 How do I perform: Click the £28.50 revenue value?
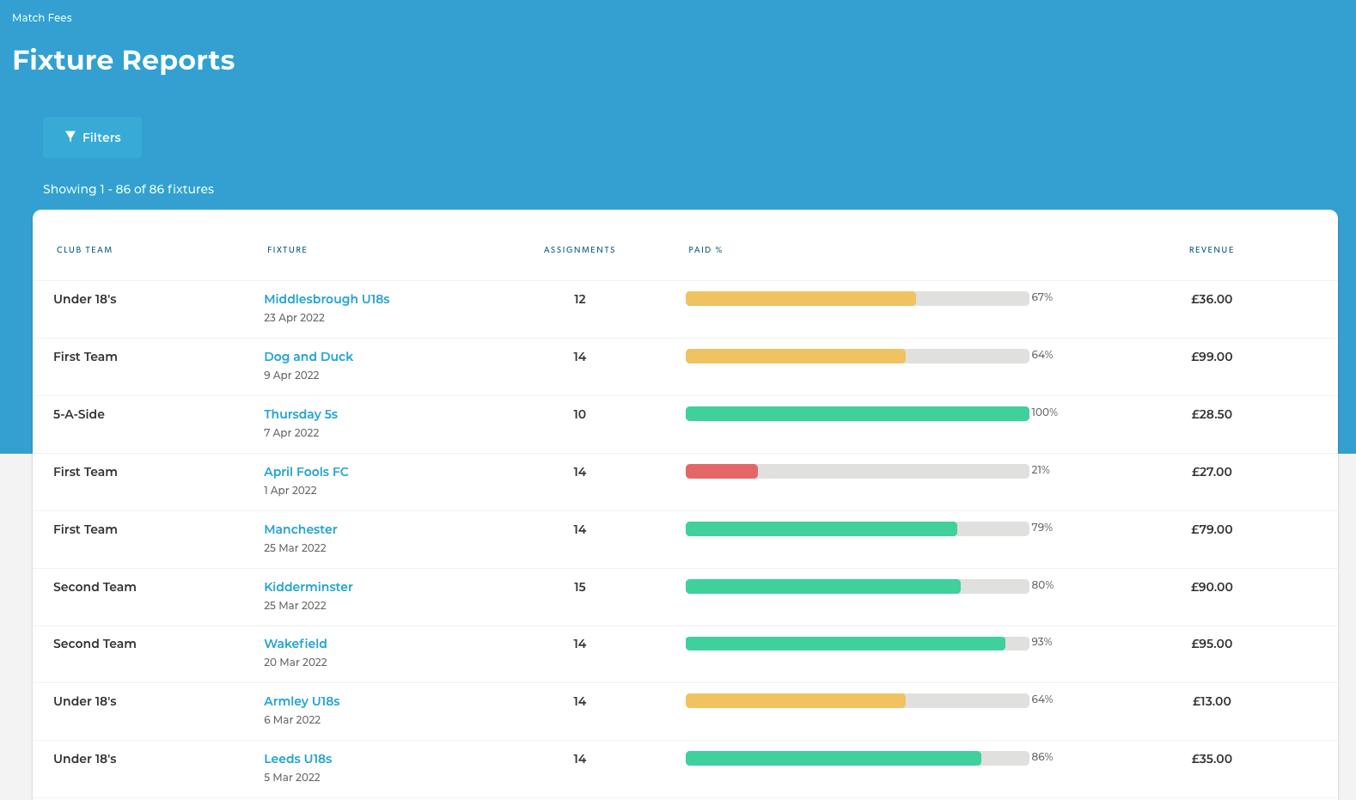(x=1212, y=414)
